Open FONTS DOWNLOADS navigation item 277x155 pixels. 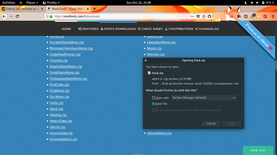(118, 29)
